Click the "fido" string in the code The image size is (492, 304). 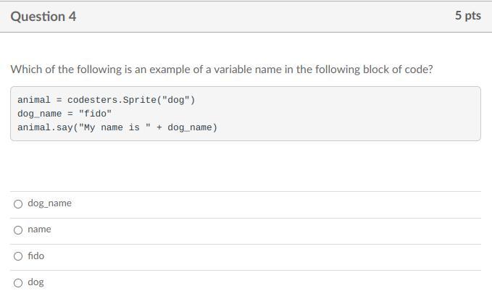(x=95, y=114)
